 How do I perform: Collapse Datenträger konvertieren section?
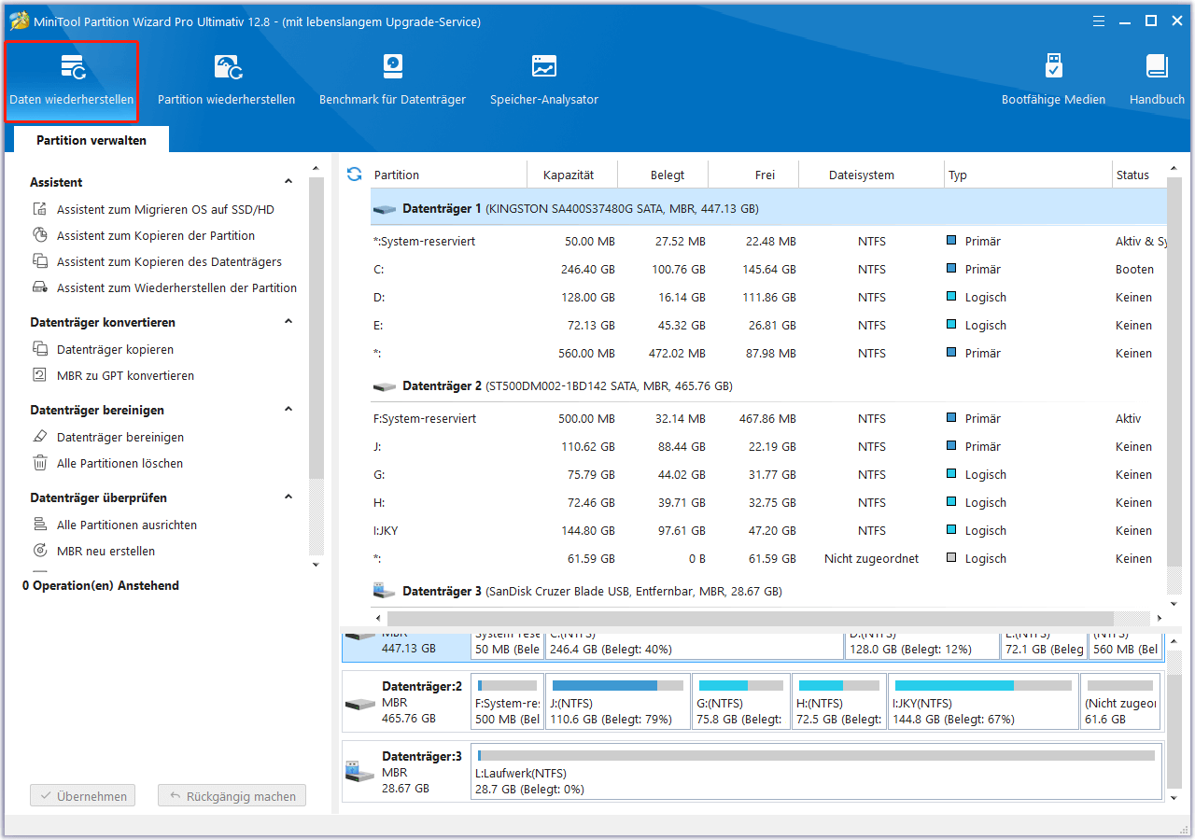[288, 322]
